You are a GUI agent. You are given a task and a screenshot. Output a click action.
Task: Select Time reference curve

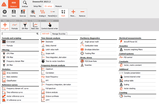[x=20, y=92]
